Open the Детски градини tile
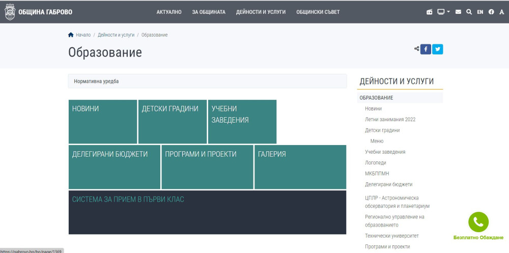This screenshot has width=509, height=253. click(172, 122)
